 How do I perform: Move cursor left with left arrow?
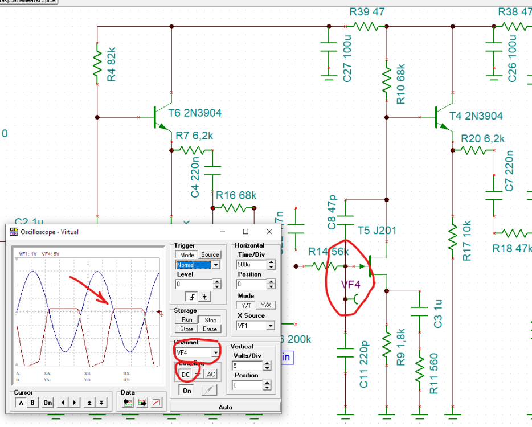tap(62, 403)
